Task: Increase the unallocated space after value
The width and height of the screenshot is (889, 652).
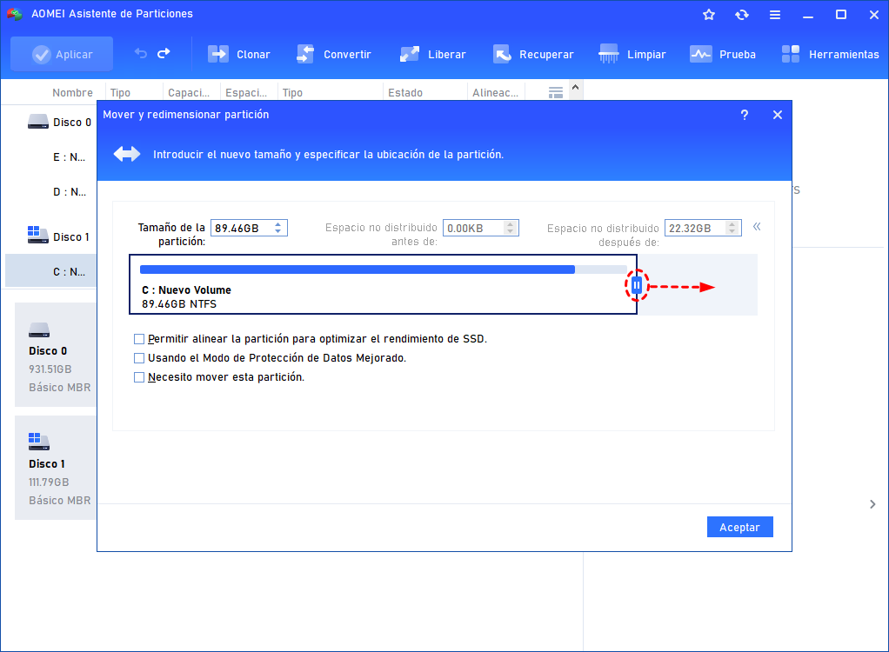Action: click(x=732, y=224)
